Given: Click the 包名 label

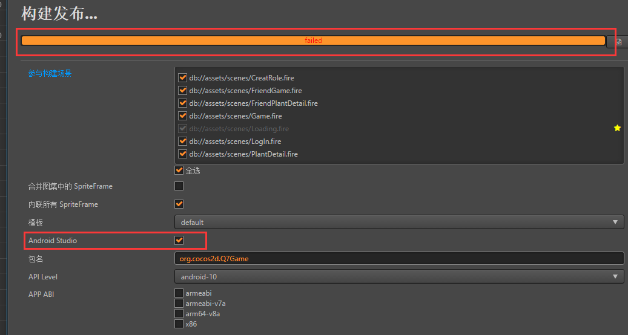Looking at the screenshot, I should pos(36,259).
